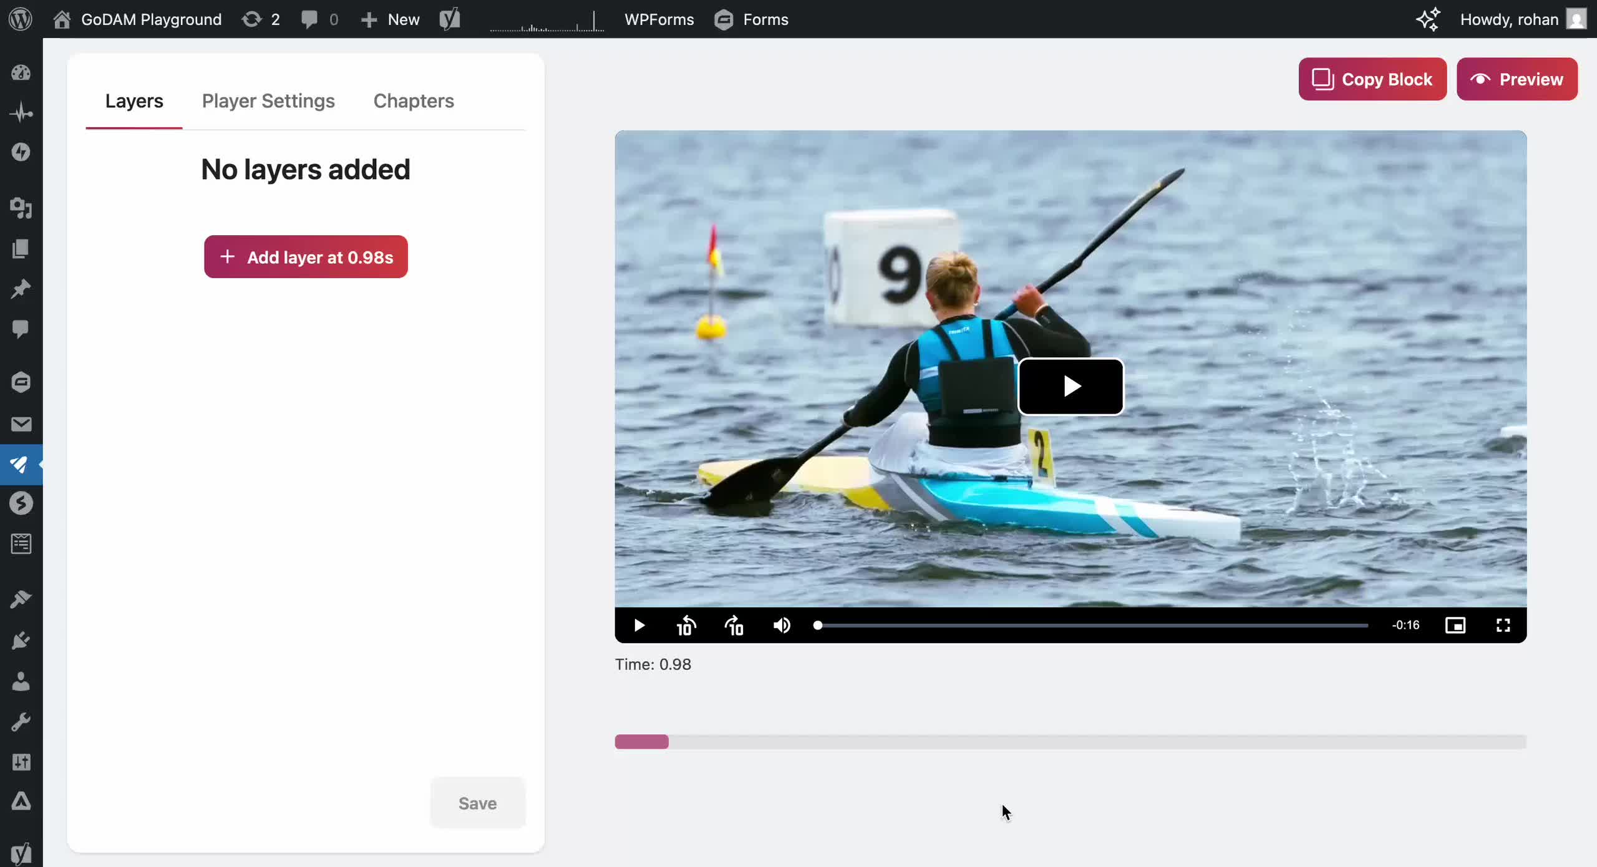Expand the New menu in the toolbar

point(391,19)
